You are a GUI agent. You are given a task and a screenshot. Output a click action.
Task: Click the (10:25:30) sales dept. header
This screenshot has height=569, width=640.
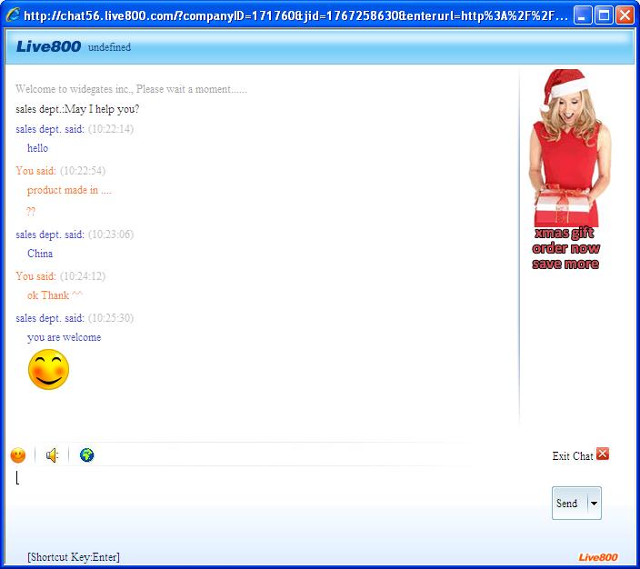pos(75,318)
